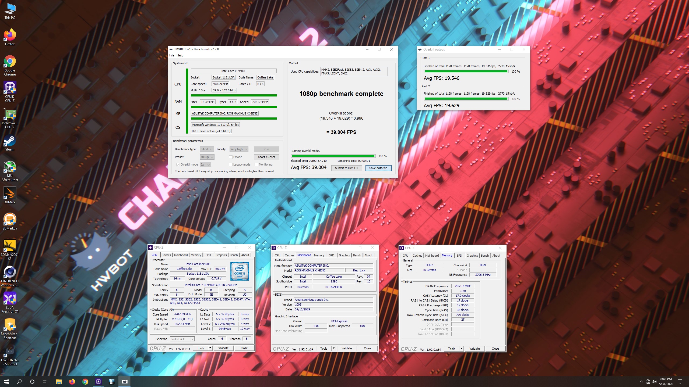
Task: Switch to CPU-Z taskbar button
Action: [98, 382]
